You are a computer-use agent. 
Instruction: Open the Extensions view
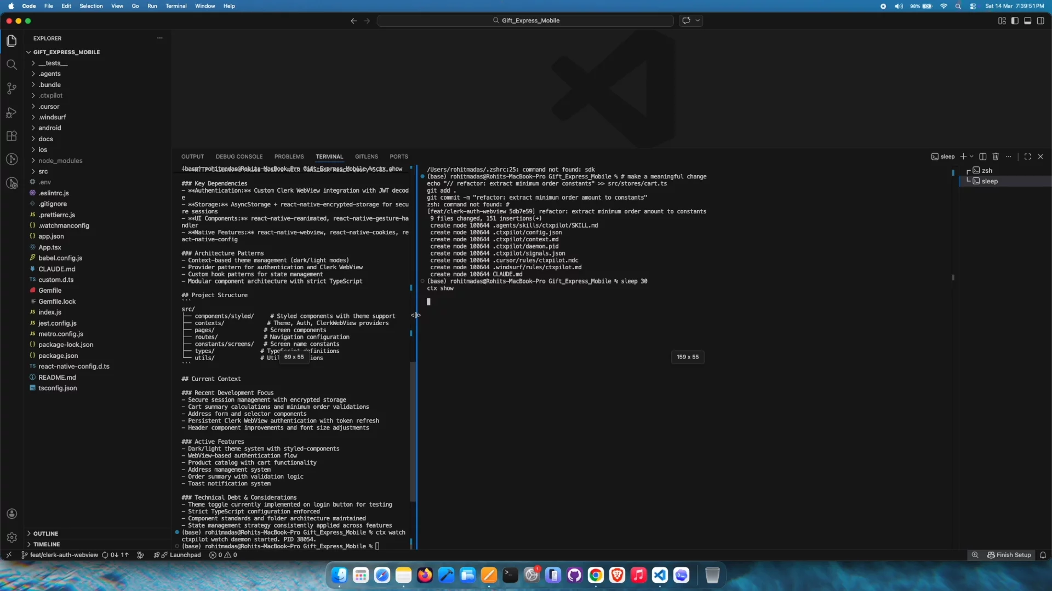[x=12, y=136]
